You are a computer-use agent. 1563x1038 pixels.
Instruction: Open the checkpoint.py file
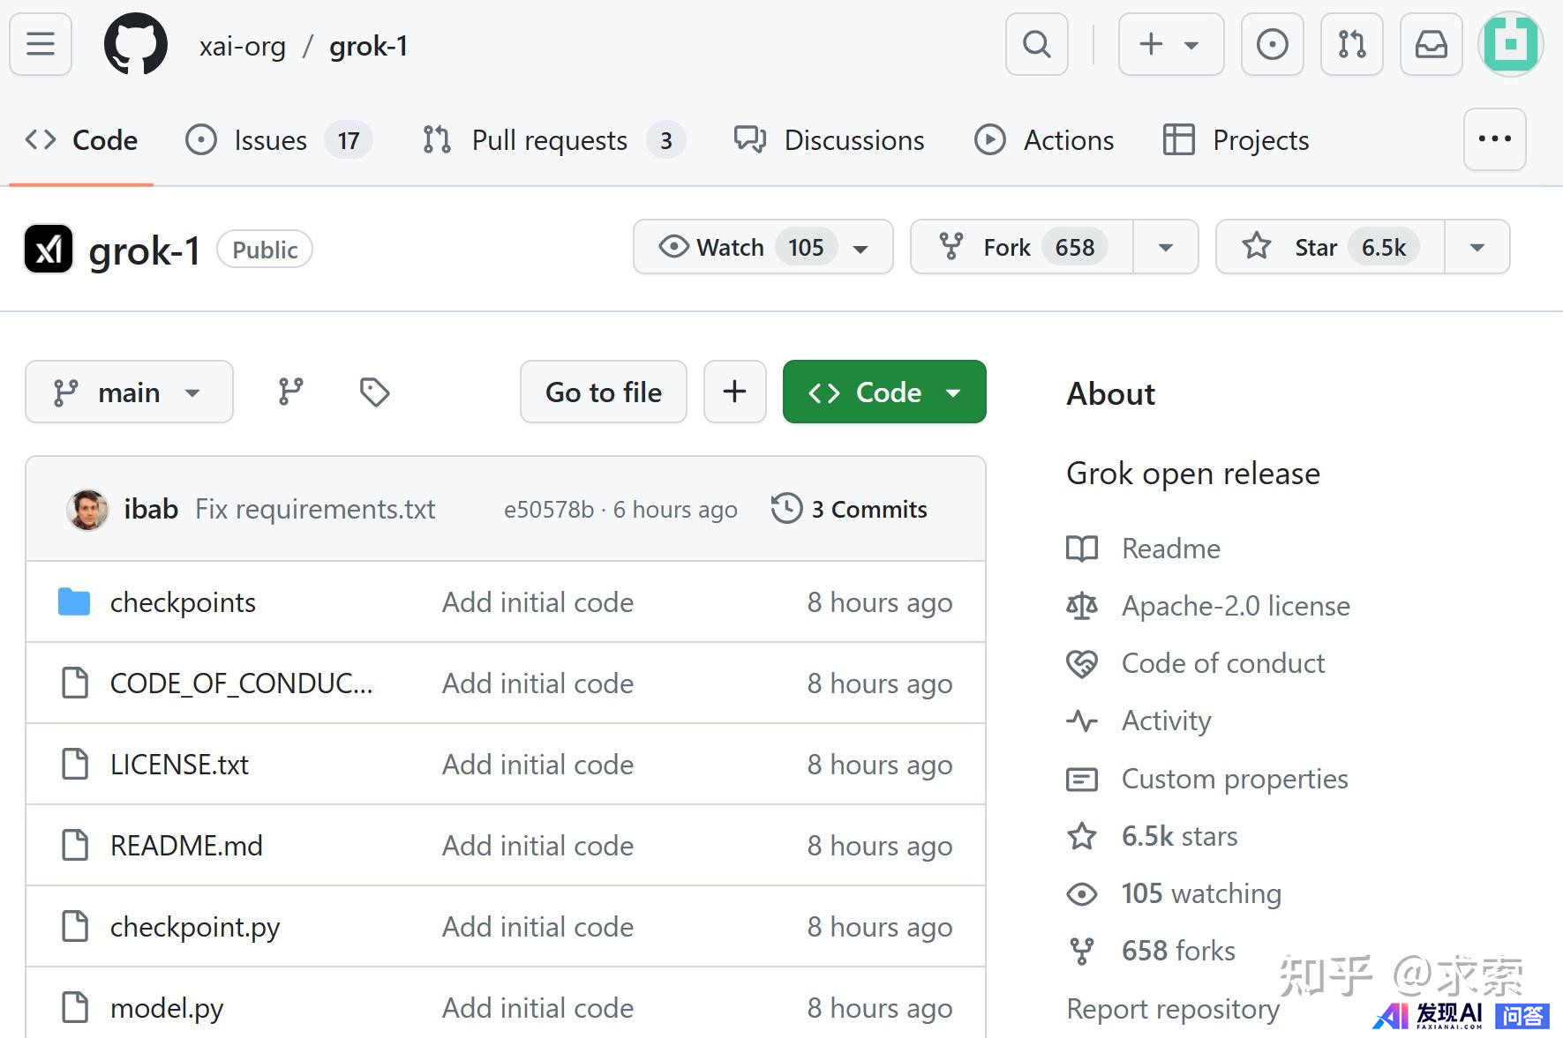coord(195,927)
